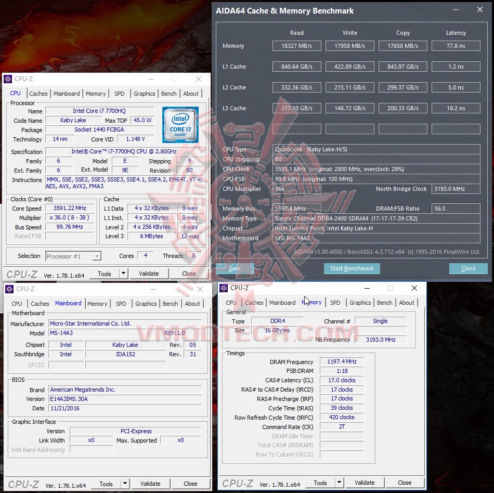This screenshot has width=494, height=493.
Task: Click Validate button in Mainboard CPU-Z window
Action: click(150, 484)
